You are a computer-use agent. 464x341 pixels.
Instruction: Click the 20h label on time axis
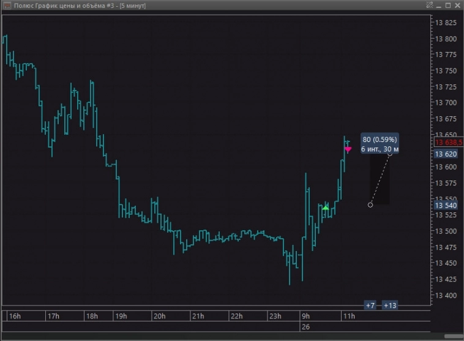159,317
